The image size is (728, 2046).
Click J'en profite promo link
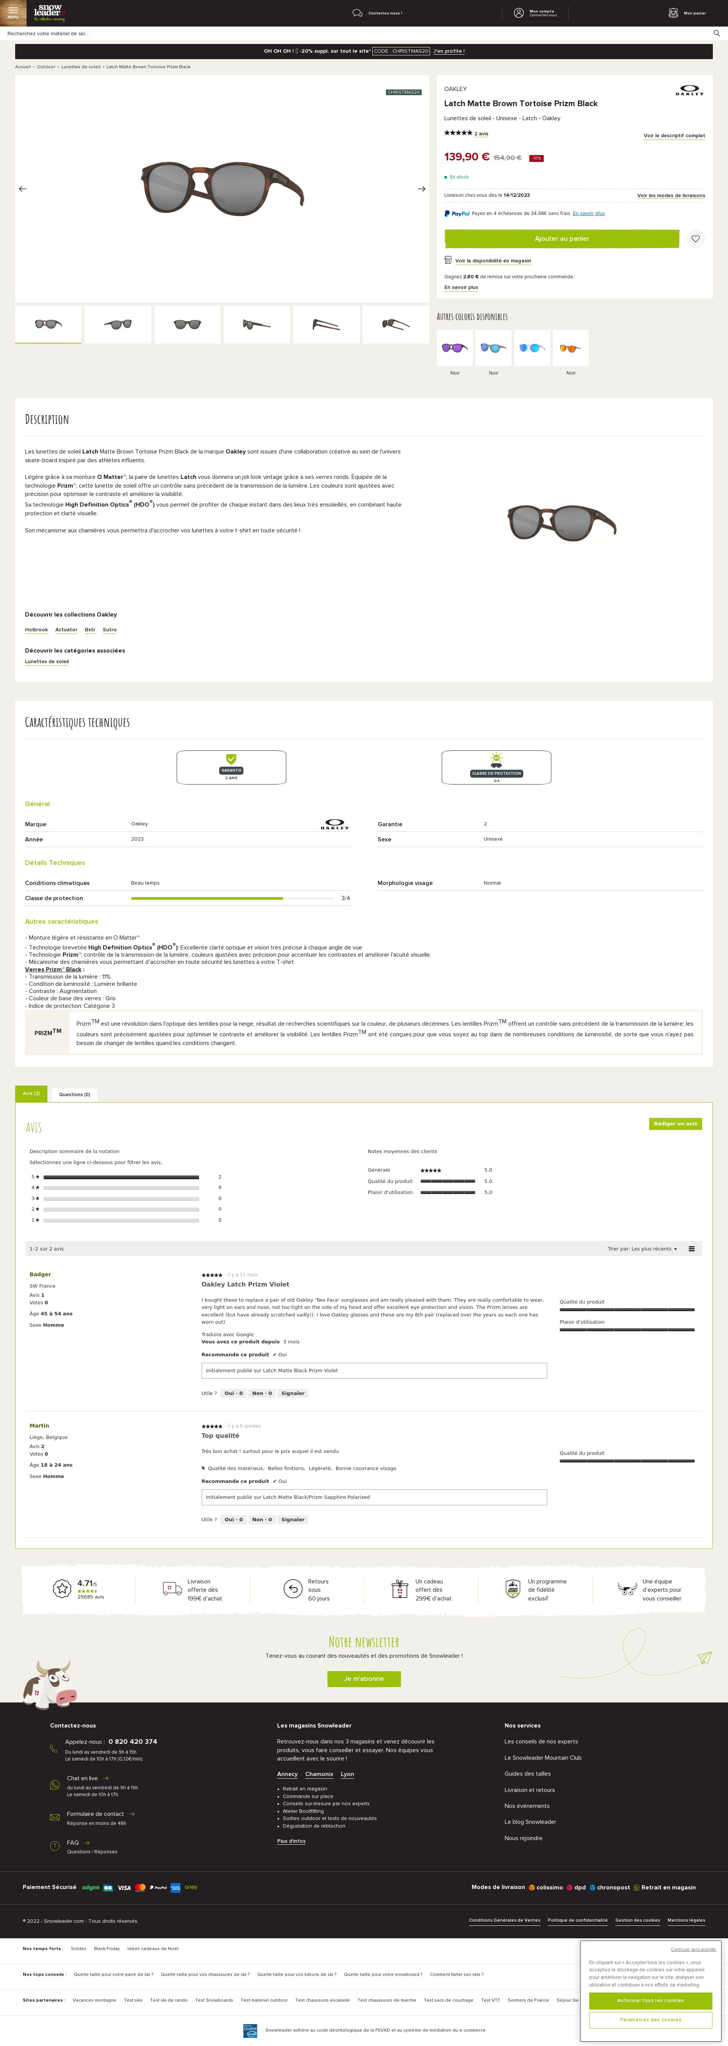pos(449,51)
